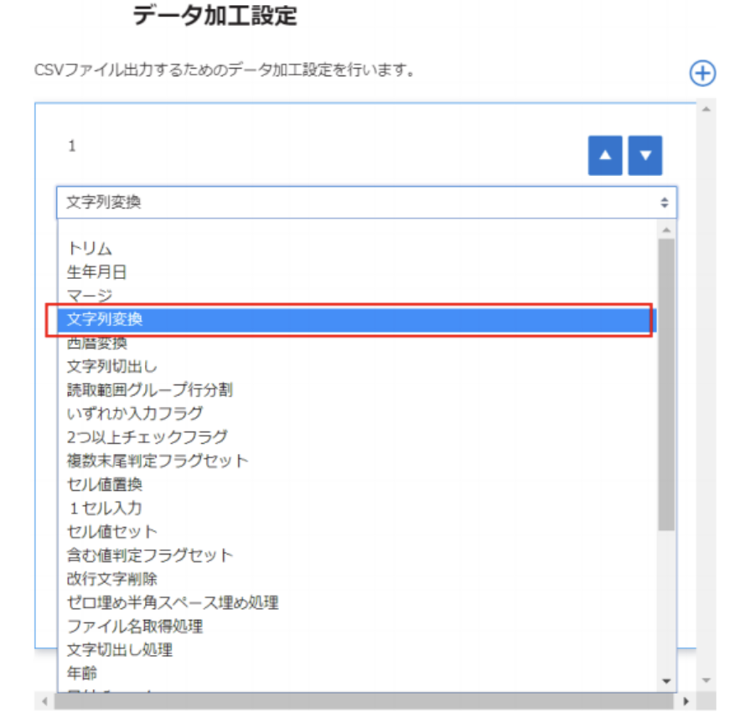Choose 生年月日 option
Image resolution: width=729 pixels, height=717 pixels.
click(x=97, y=272)
